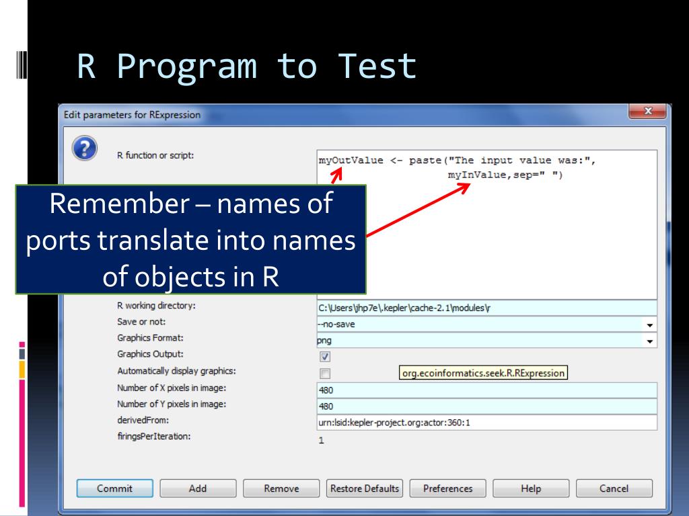Open the Graphics Format dropdown arrow
The width and height of the screenshot is (689, 516).
click(649, 341)
